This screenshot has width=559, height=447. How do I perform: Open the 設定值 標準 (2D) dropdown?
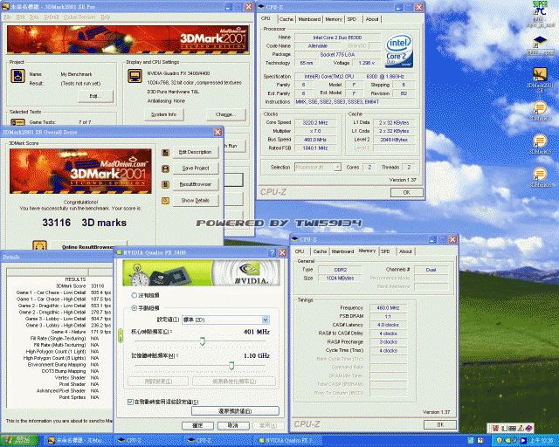[225, 320]
